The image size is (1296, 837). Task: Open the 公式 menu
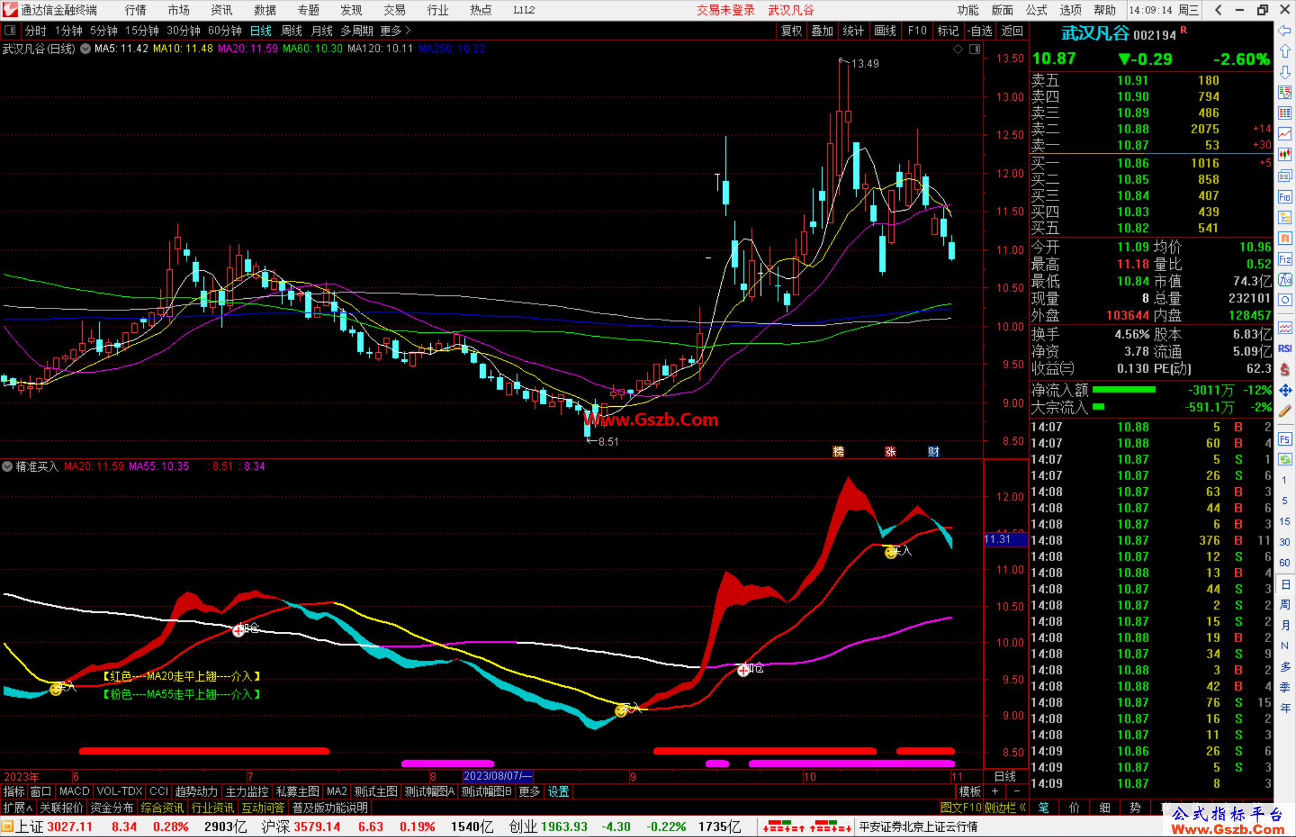click(1036, 10)
